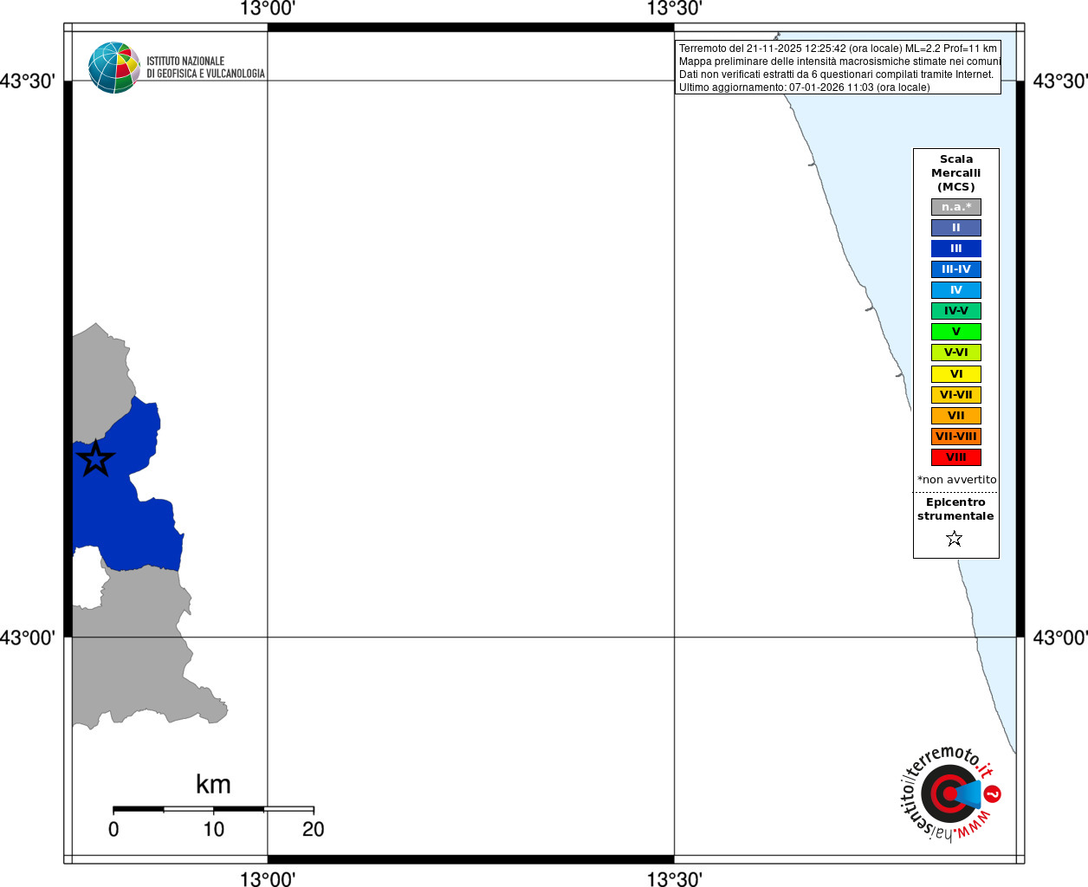This screenshot has width=1088, height=887.
Task: Click the haisentitoilterremoto.it target logo
Action: [x=951, y=793]
